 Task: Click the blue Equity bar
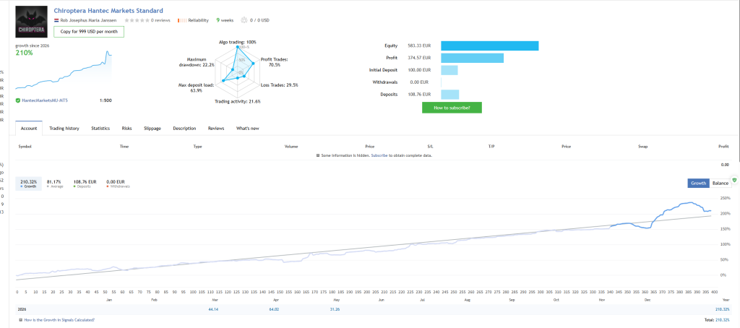490,46
